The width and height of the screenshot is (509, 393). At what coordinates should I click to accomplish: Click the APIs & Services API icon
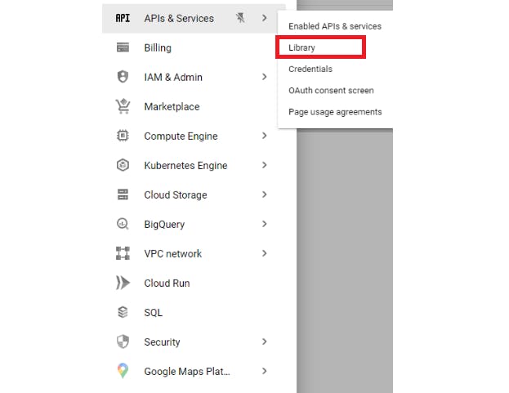(x=123, y=18)
